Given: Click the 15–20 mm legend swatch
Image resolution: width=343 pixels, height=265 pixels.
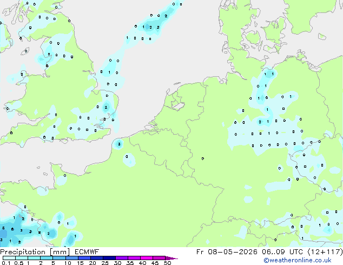Looking at the screenshot, I should pyautogui.click(x=84, y=258).
